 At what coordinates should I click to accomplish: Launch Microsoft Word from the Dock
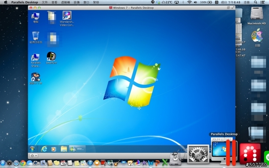point(150,163)
